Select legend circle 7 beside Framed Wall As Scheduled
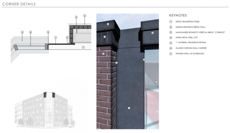 tap(170, 54)
